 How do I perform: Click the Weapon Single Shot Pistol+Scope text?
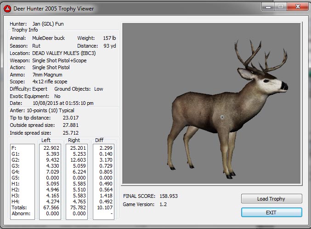pyautogui.click(x=59, y=60)
